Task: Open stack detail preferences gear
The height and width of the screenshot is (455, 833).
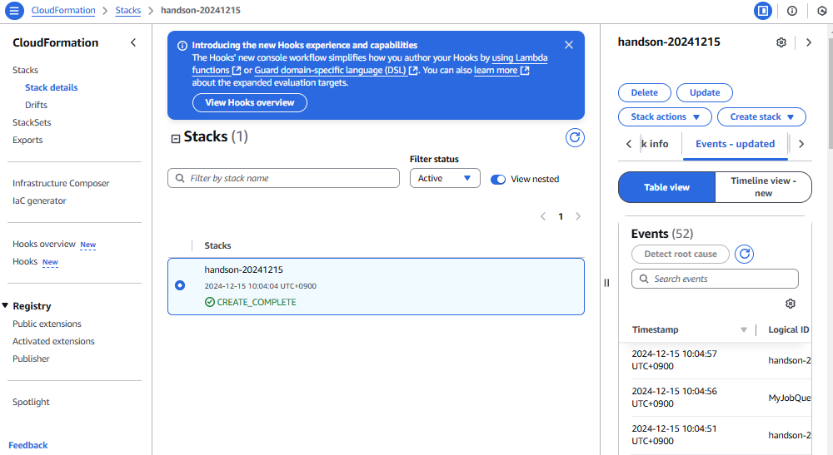Action: tap(781, 42)
